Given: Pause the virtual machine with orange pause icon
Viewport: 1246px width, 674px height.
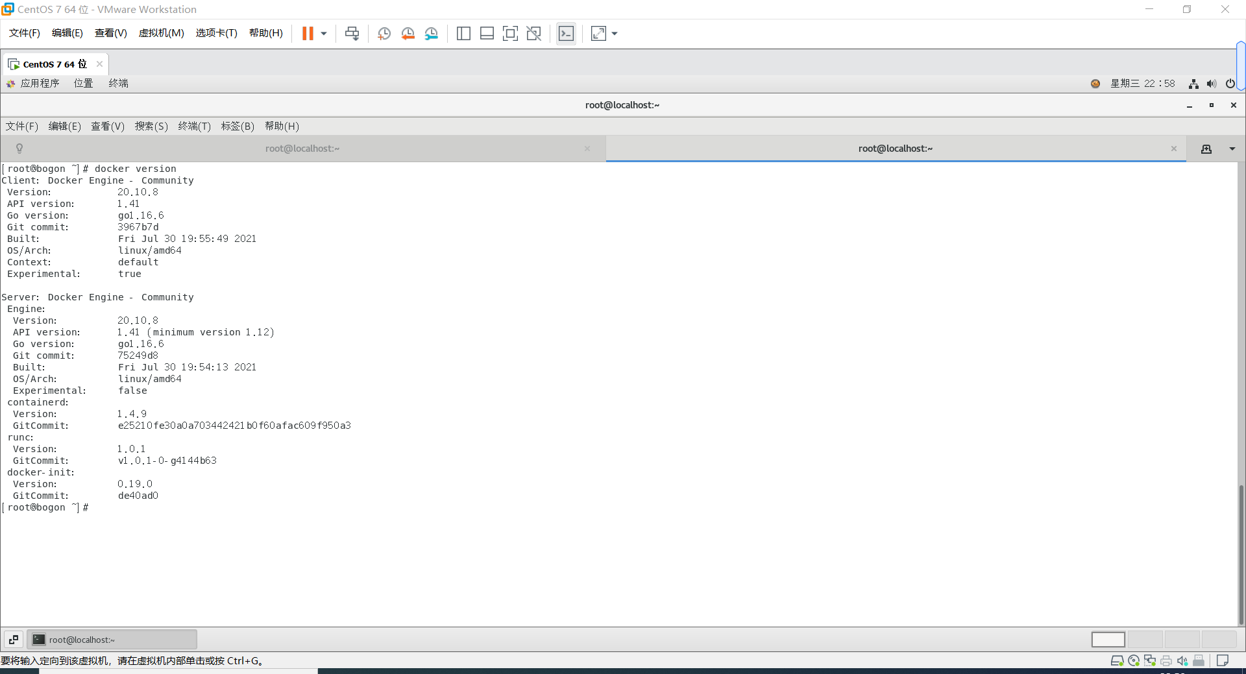Looking at the screenshot, I should coord(308,34).
